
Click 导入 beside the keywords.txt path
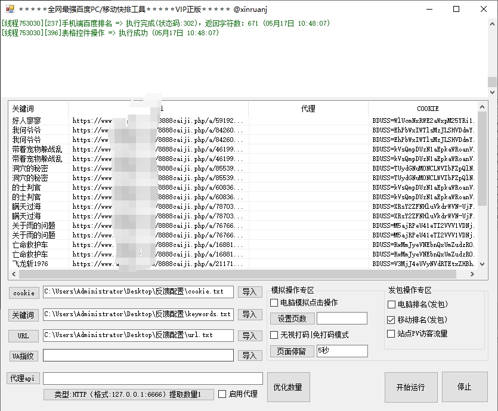[250, 314]
